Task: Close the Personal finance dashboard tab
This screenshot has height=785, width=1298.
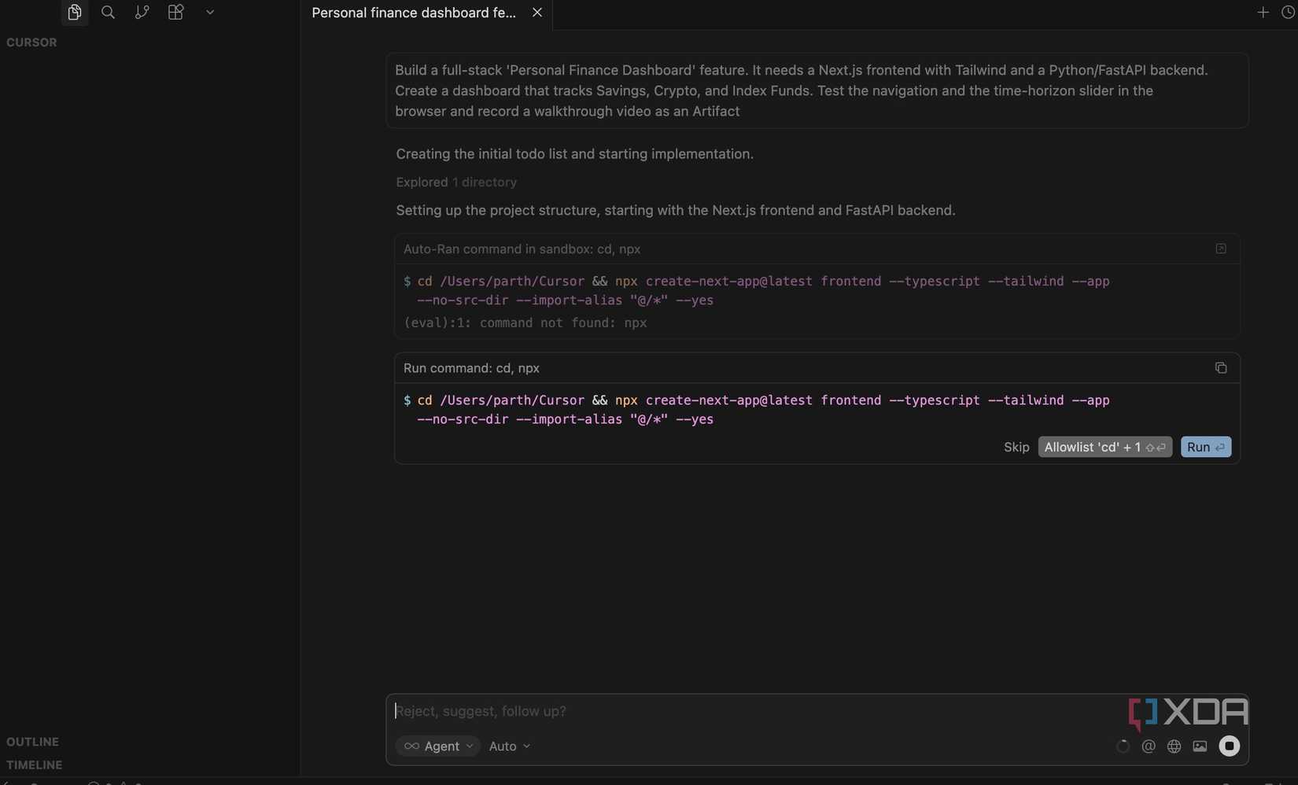Action: click(537, 13)
